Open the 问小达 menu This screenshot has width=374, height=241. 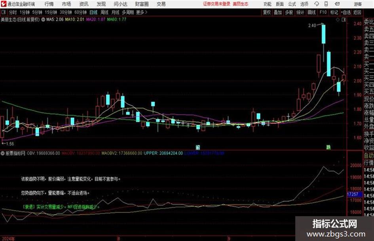[120, 4]
